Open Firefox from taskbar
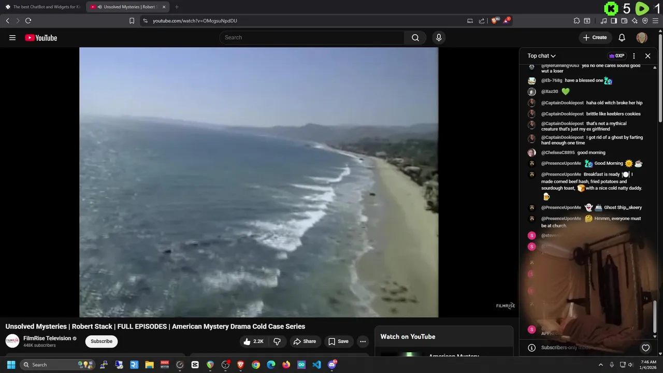 (286, 365)
